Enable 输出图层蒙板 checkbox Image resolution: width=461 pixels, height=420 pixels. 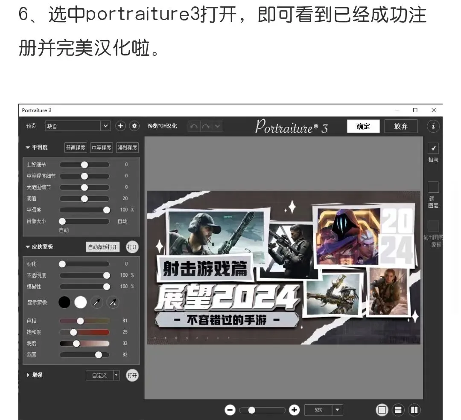click(x=433, y=226)
